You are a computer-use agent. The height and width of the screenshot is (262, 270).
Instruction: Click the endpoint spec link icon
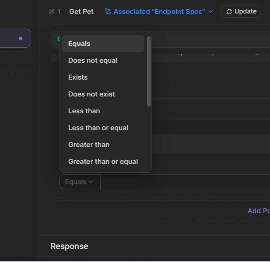(x=108, y=12)
